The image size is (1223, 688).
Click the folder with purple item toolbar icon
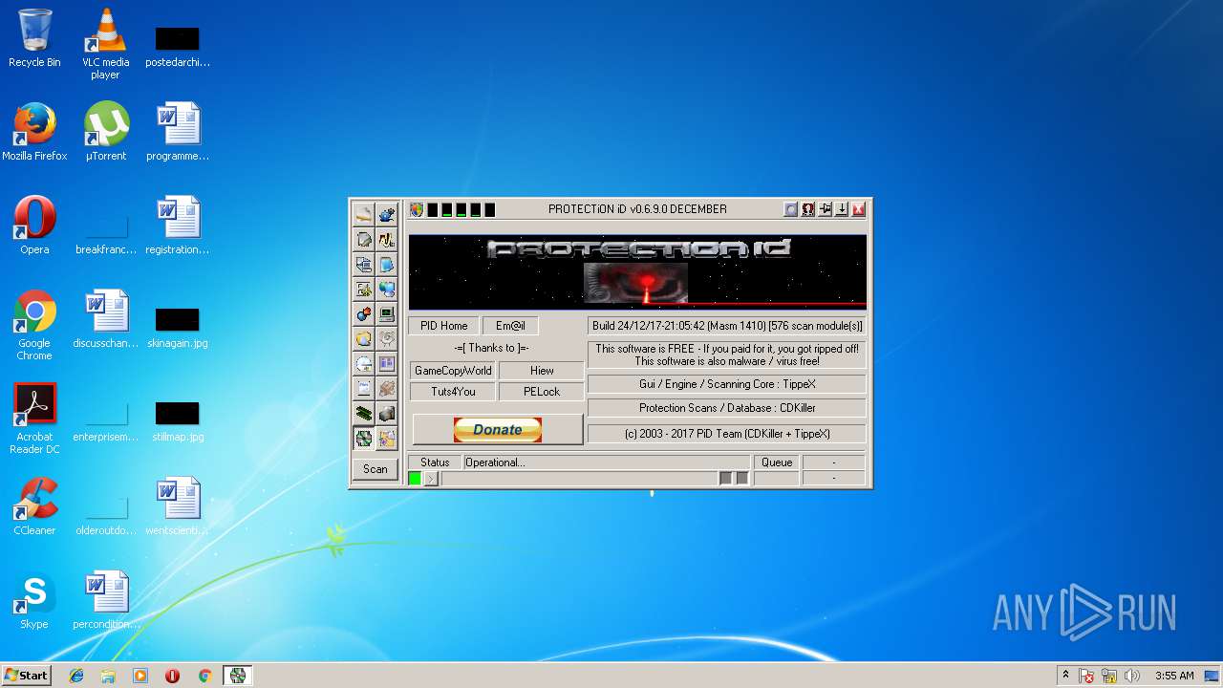[387, 439]
